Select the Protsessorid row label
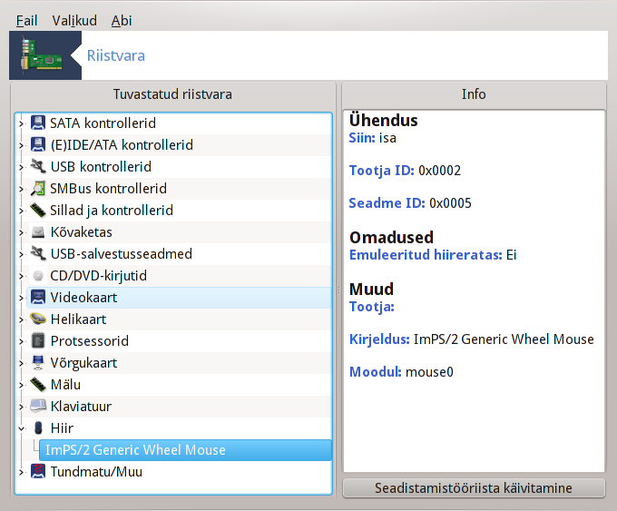The height and width of the screenshot is (511, 617). pyautogui.click(x=90, y=340)
